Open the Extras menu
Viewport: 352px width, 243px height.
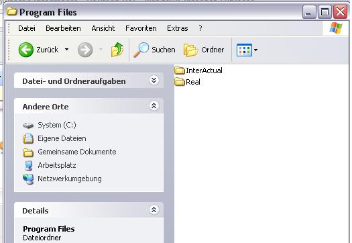point(178,28)
